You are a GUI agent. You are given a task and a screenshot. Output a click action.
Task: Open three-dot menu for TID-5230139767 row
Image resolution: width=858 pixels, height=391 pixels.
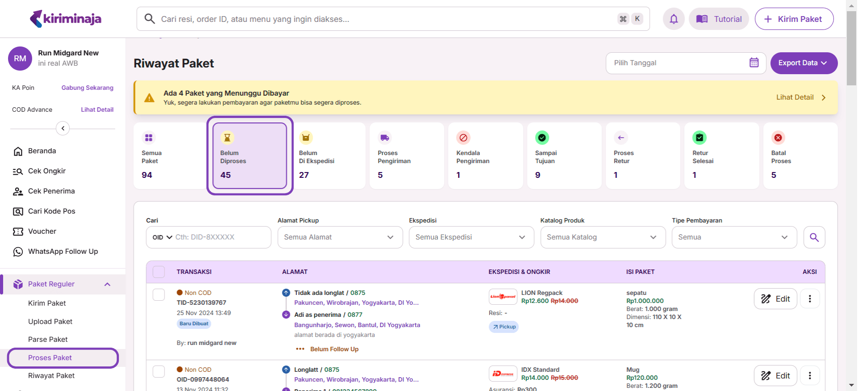809,299
